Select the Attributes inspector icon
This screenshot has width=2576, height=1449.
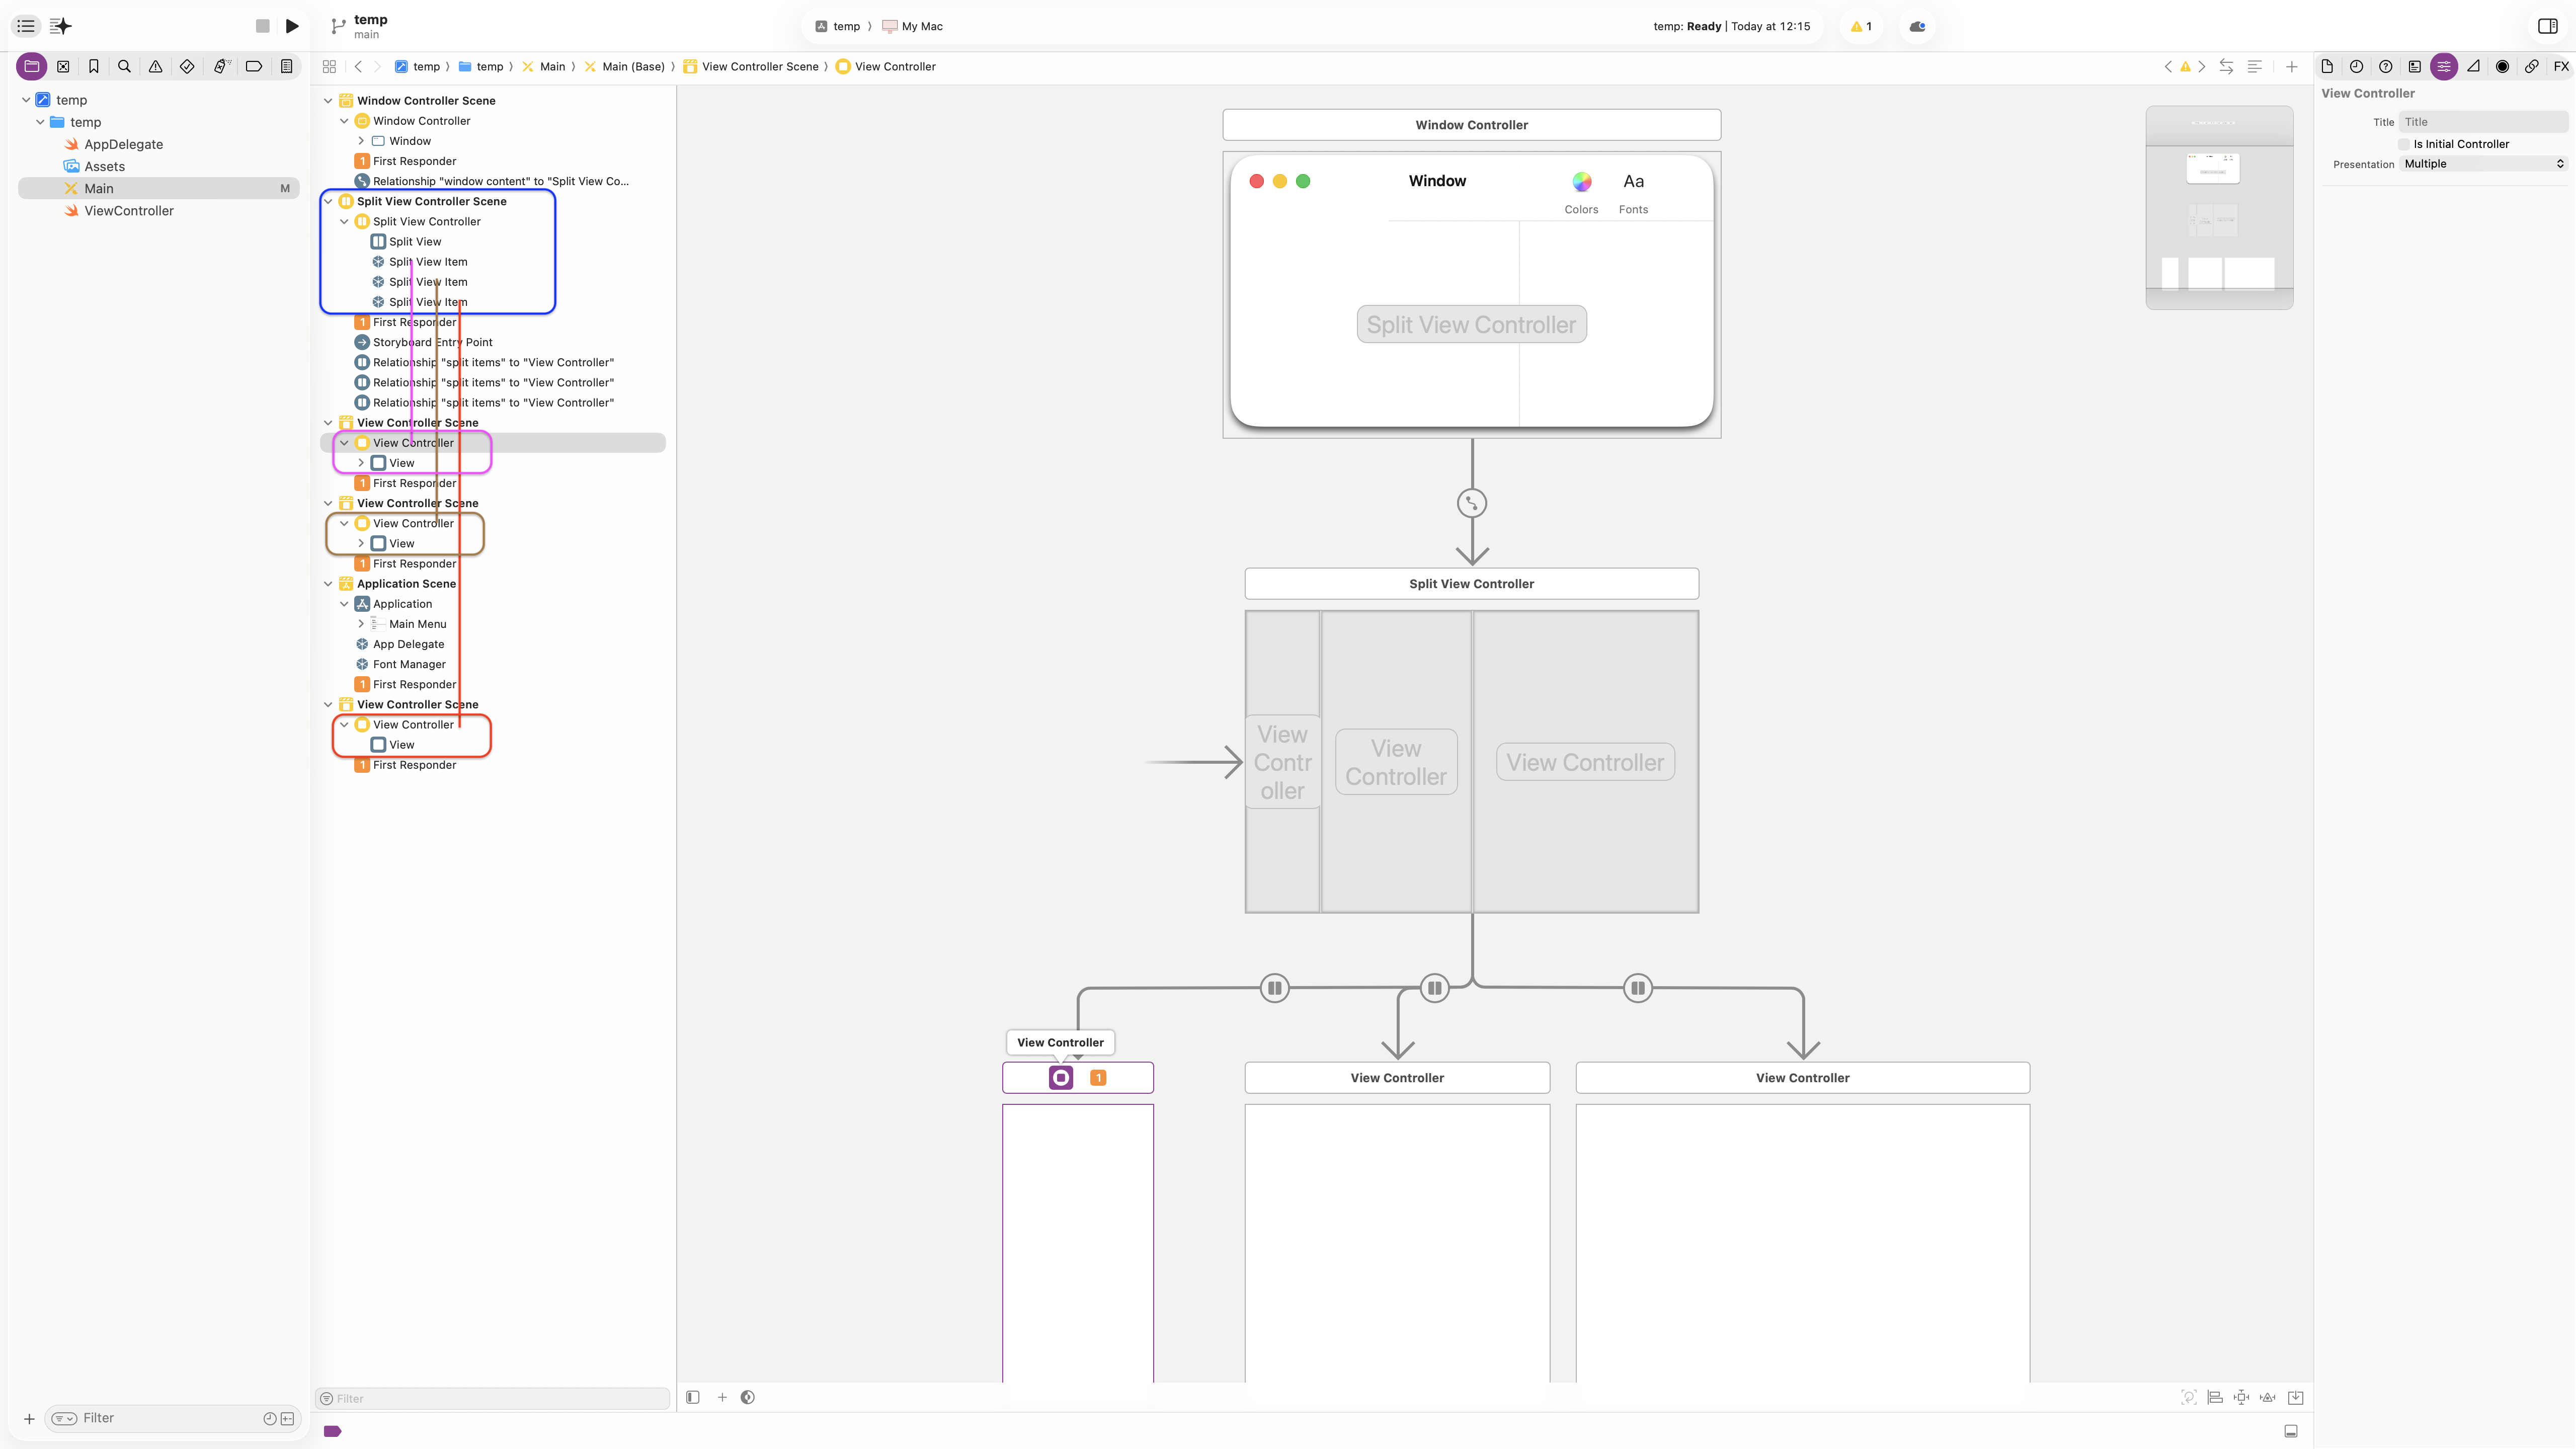coord(2443,67)
